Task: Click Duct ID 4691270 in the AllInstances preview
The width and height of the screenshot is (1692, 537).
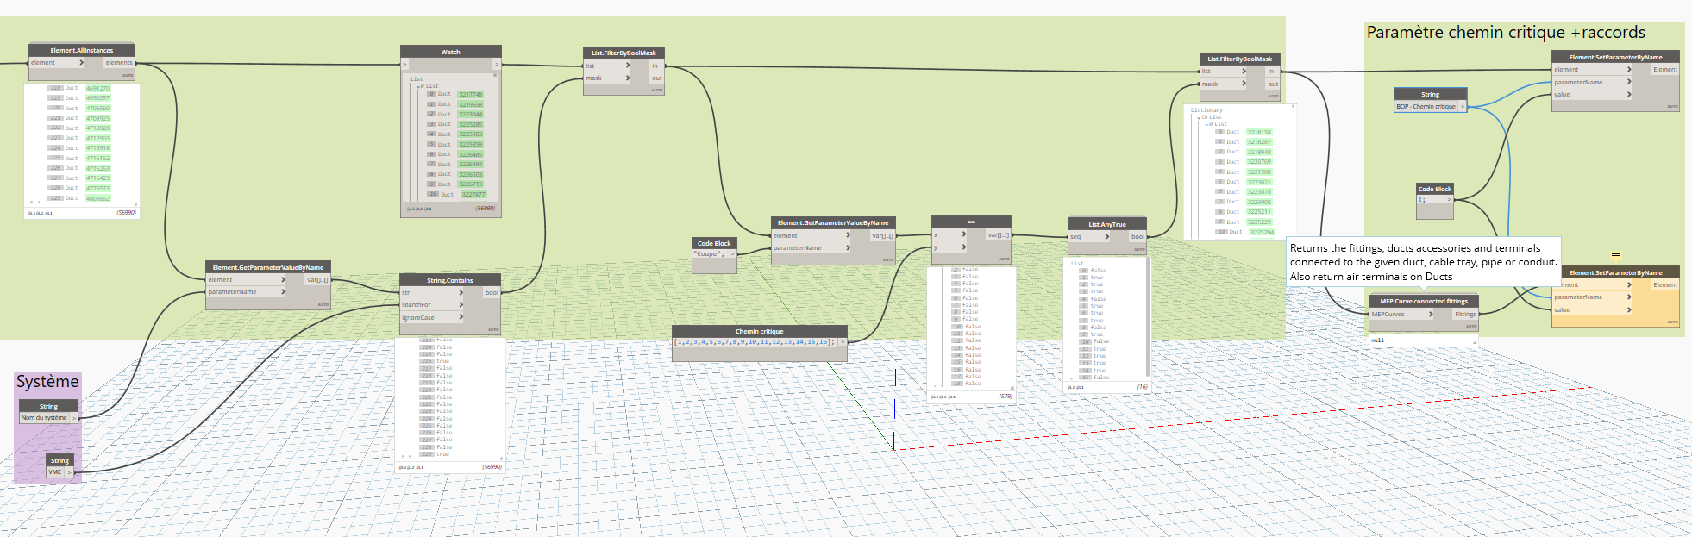Action: tap(97, 88)
